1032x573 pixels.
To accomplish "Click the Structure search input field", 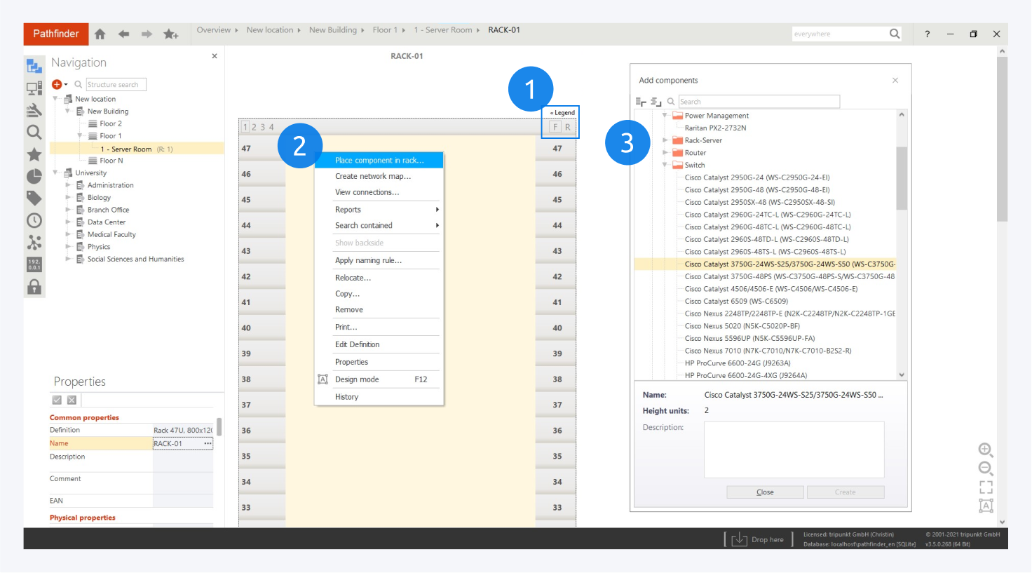I will (116, 85).
